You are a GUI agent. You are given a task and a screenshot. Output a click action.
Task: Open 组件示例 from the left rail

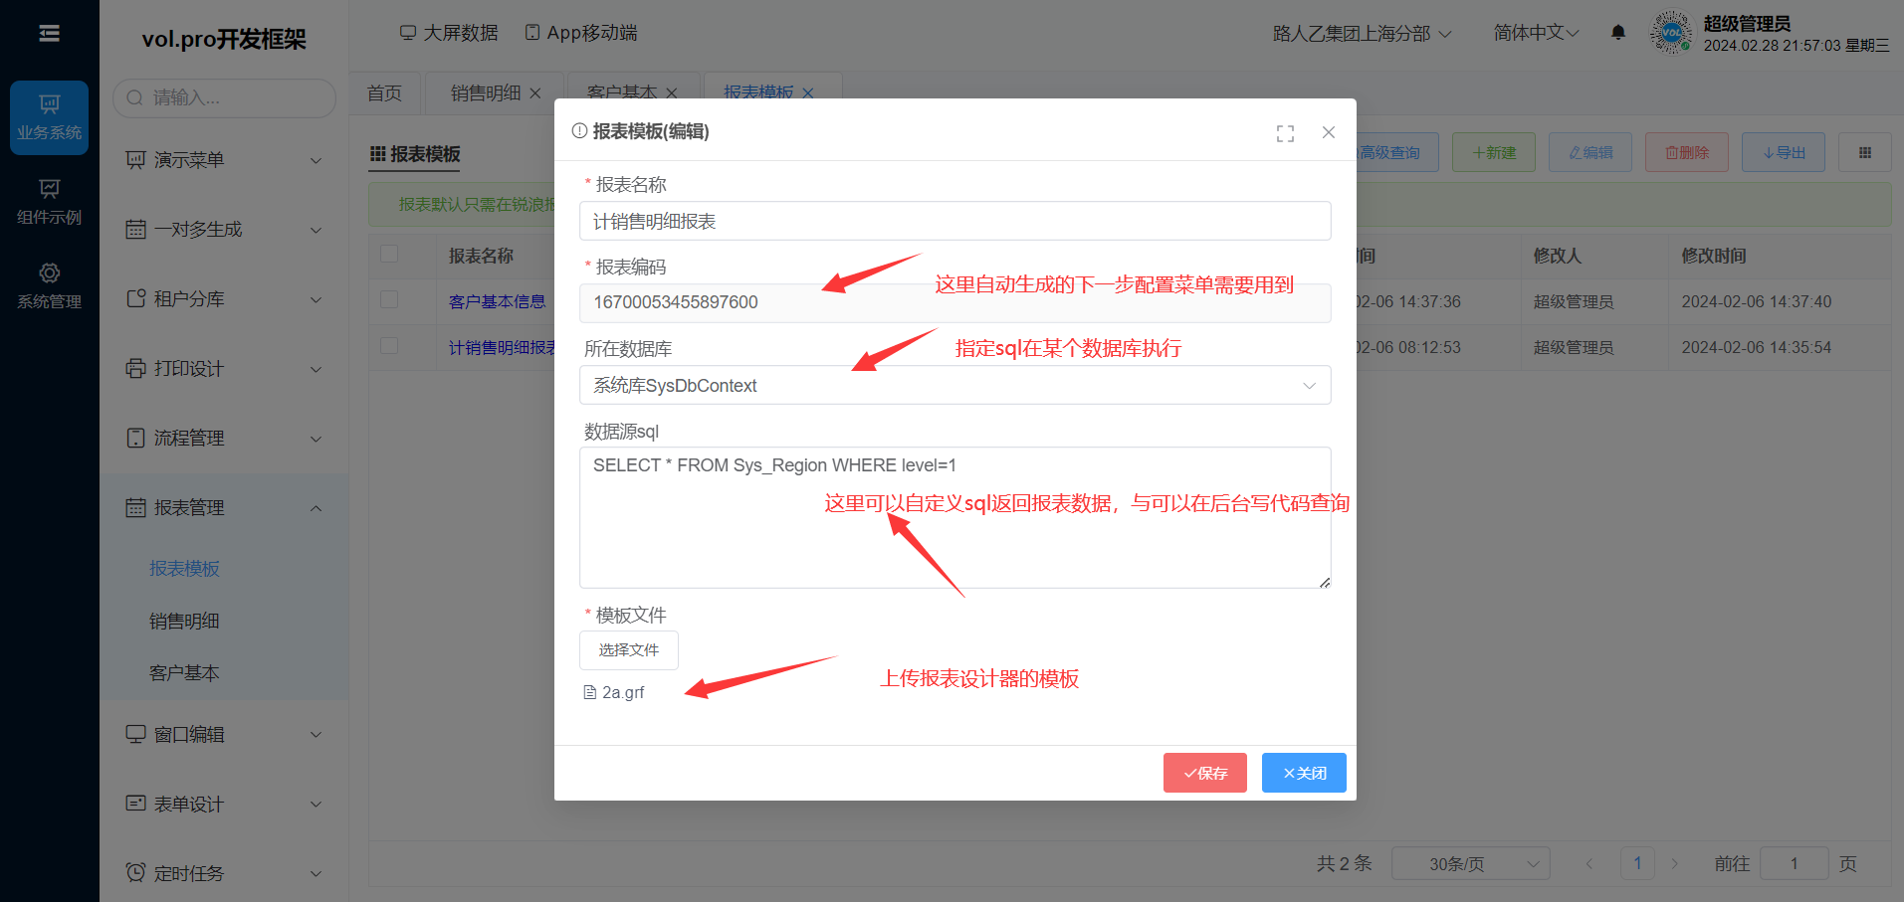tap(49, 202)
